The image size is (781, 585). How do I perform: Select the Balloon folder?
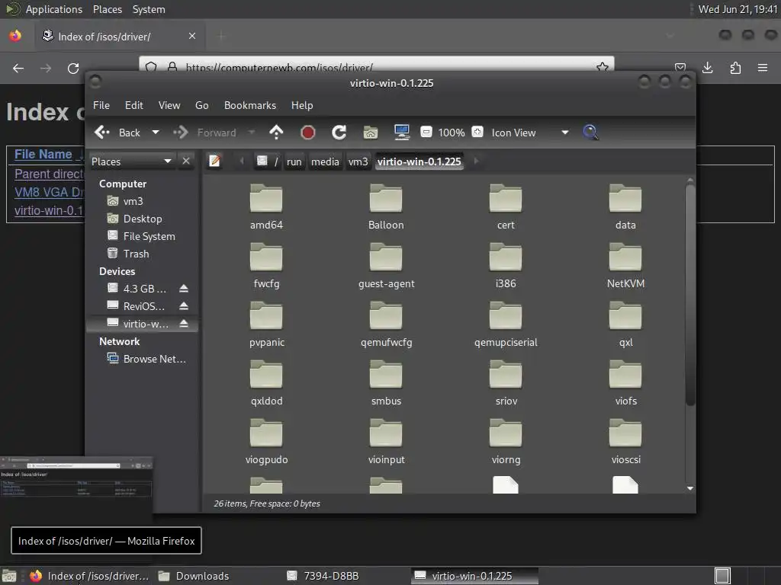(386, 207)
